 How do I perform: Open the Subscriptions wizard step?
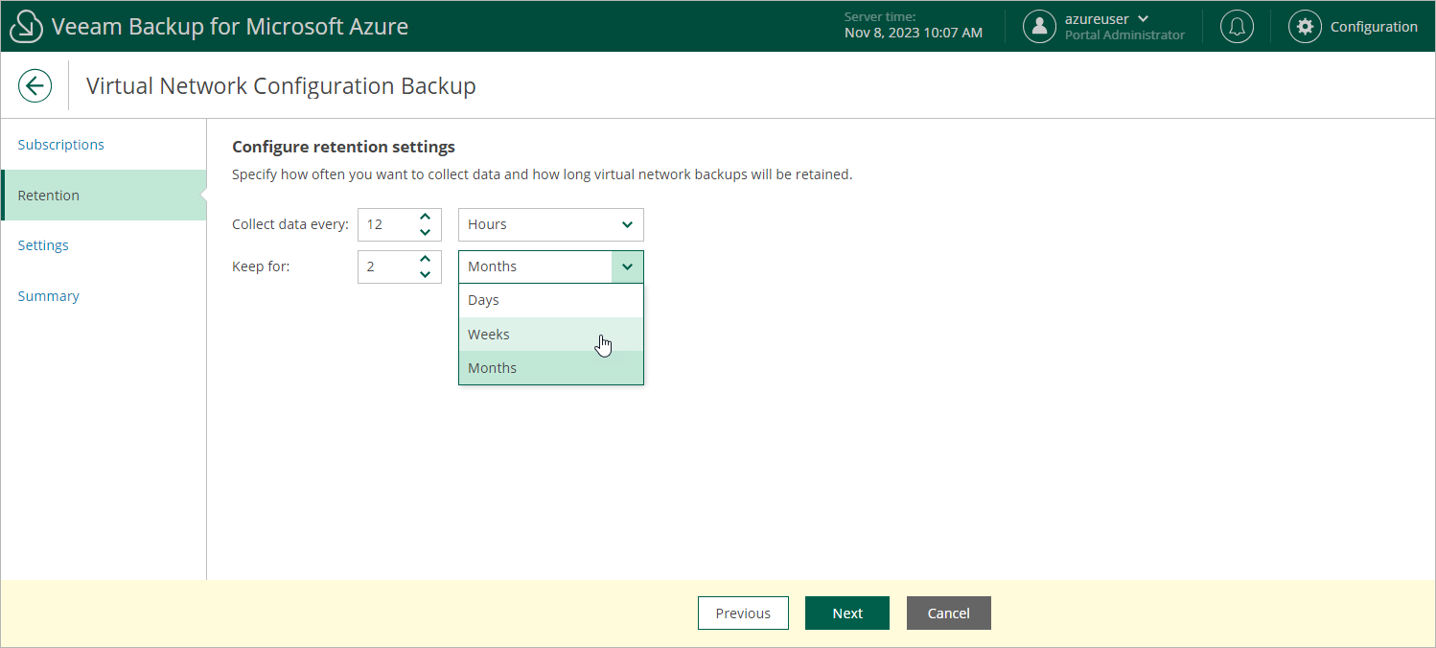[x=61, y=145]
